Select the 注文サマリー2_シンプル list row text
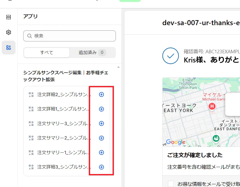Image resolution: width=240 pixels, height=187 pixels. coord(64,138)
